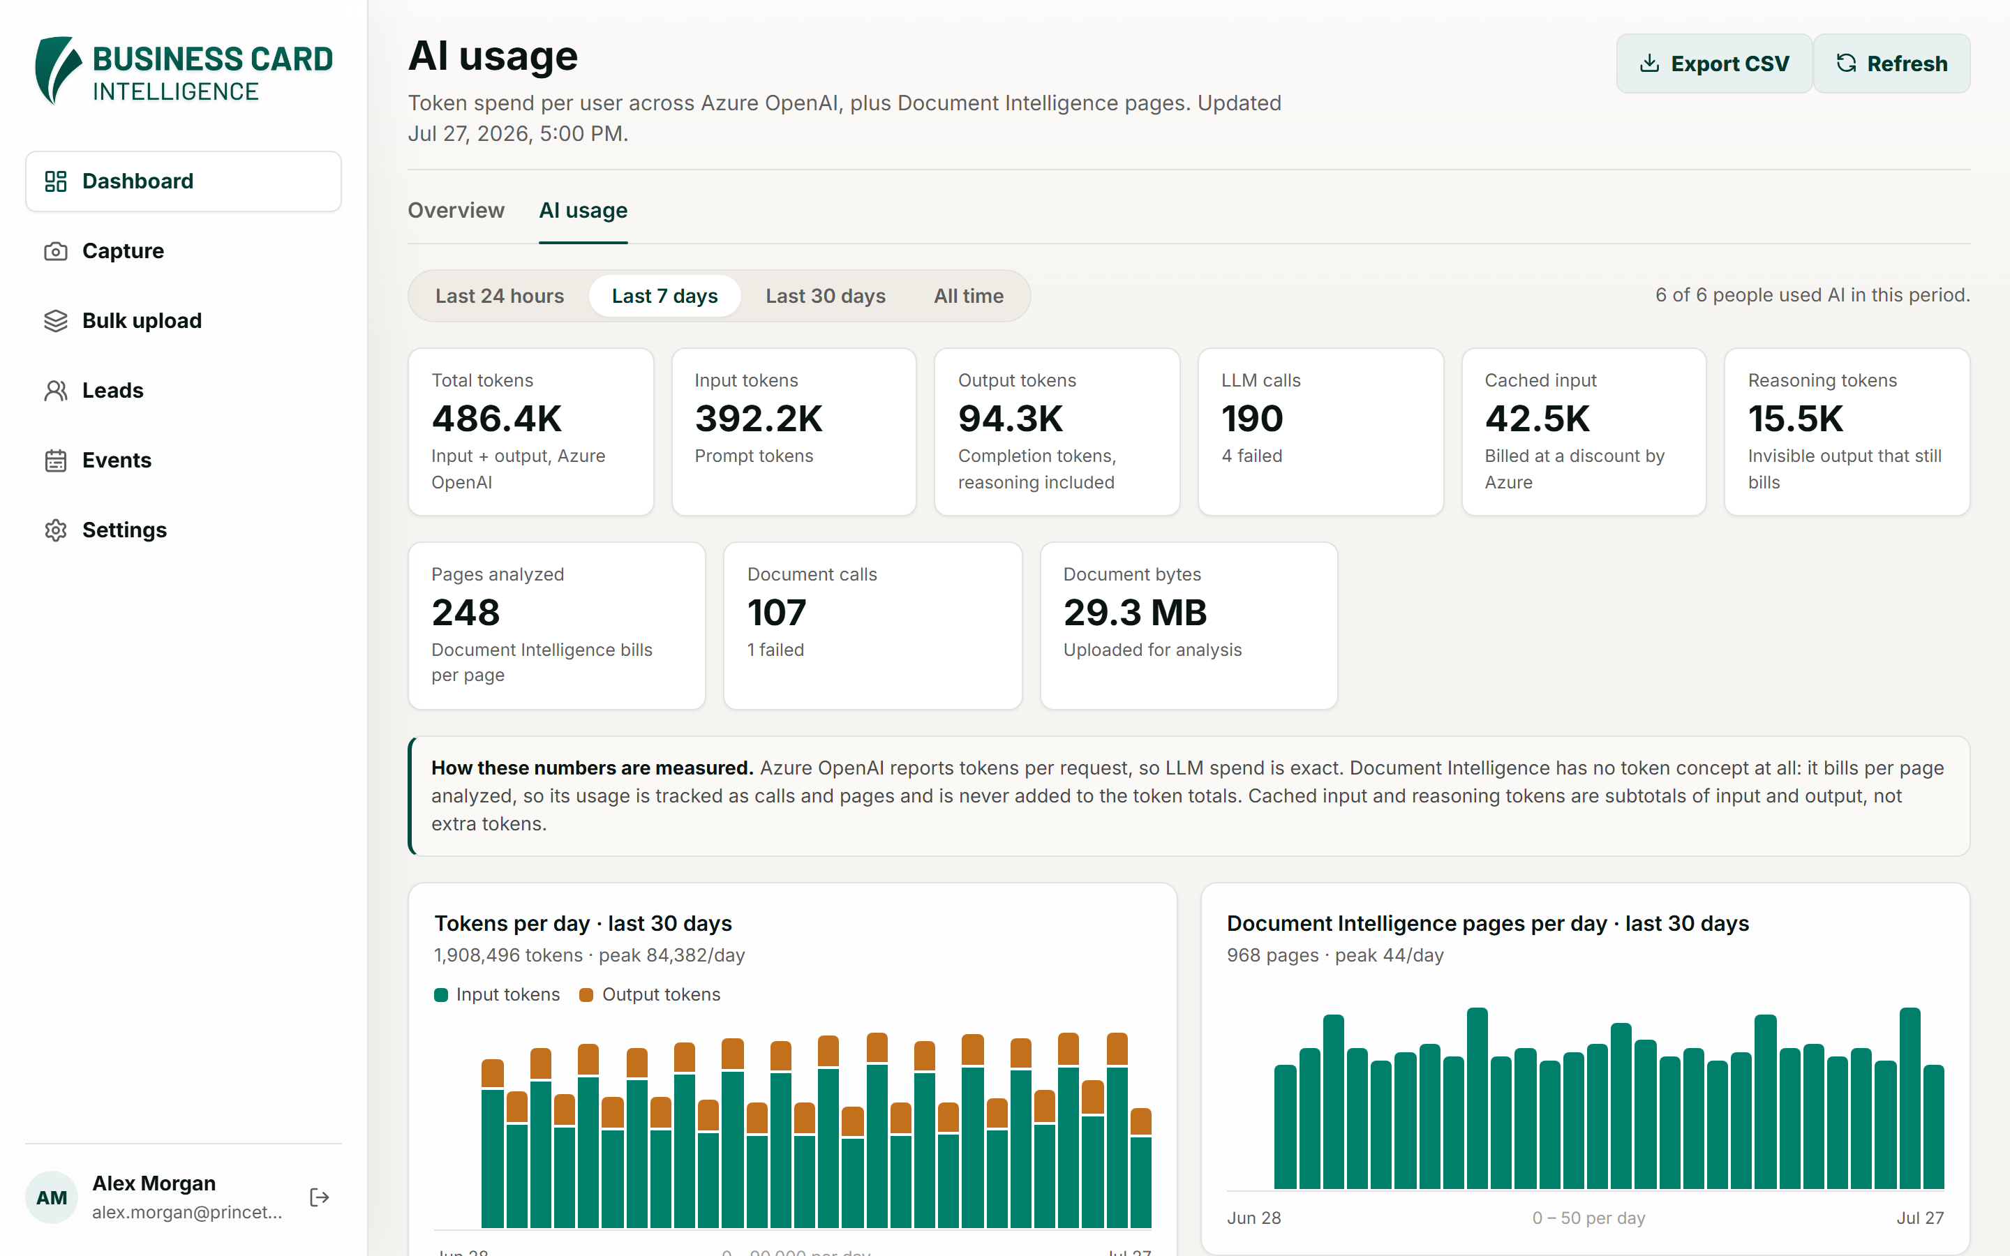Click '1 failed' under Document calls
This screenshot has height=1256, width=2010.
[x=776, y=650]
